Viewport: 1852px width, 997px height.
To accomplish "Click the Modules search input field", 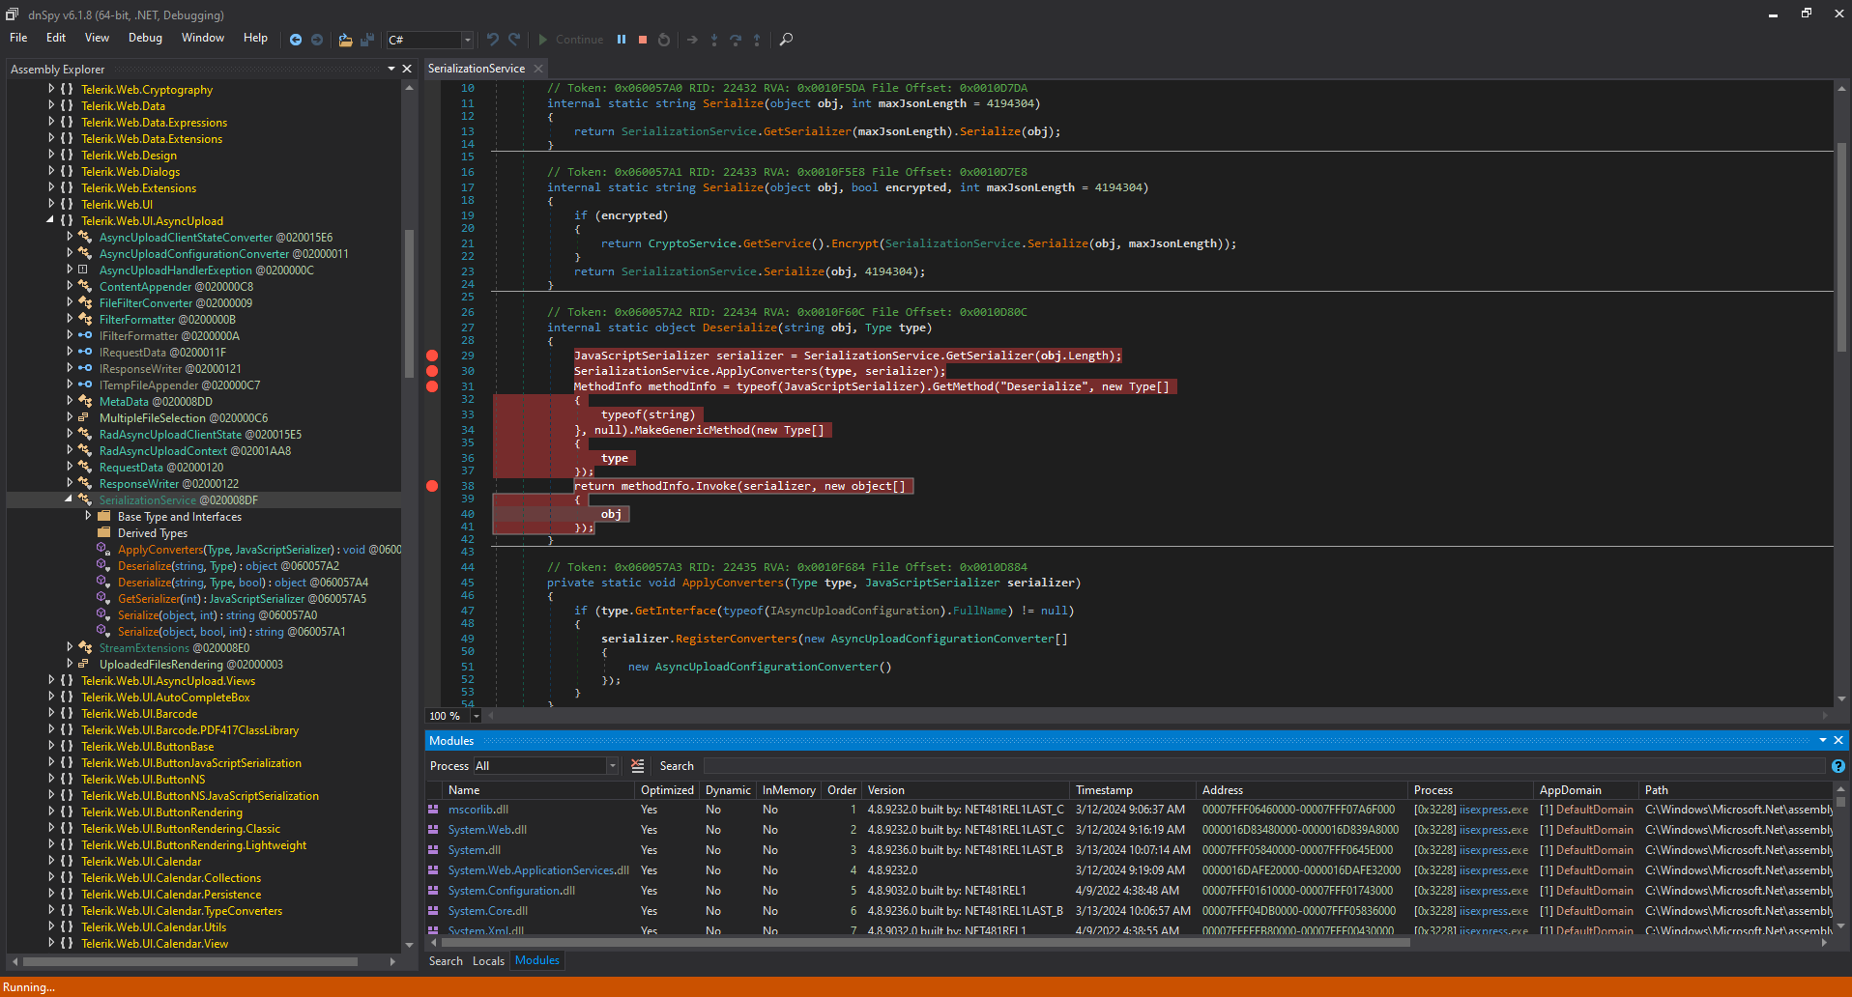I will (x=1257, y=766).
